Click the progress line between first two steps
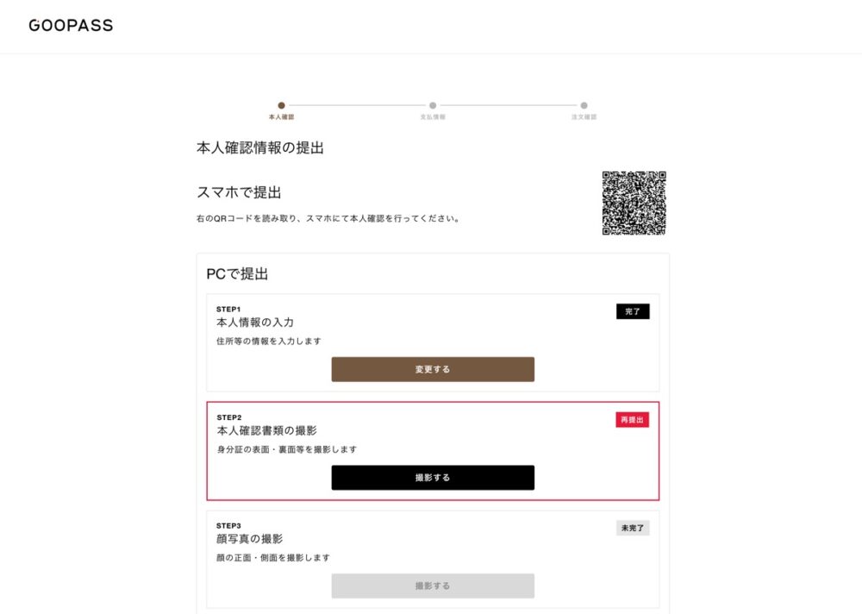 pos(358,105)
